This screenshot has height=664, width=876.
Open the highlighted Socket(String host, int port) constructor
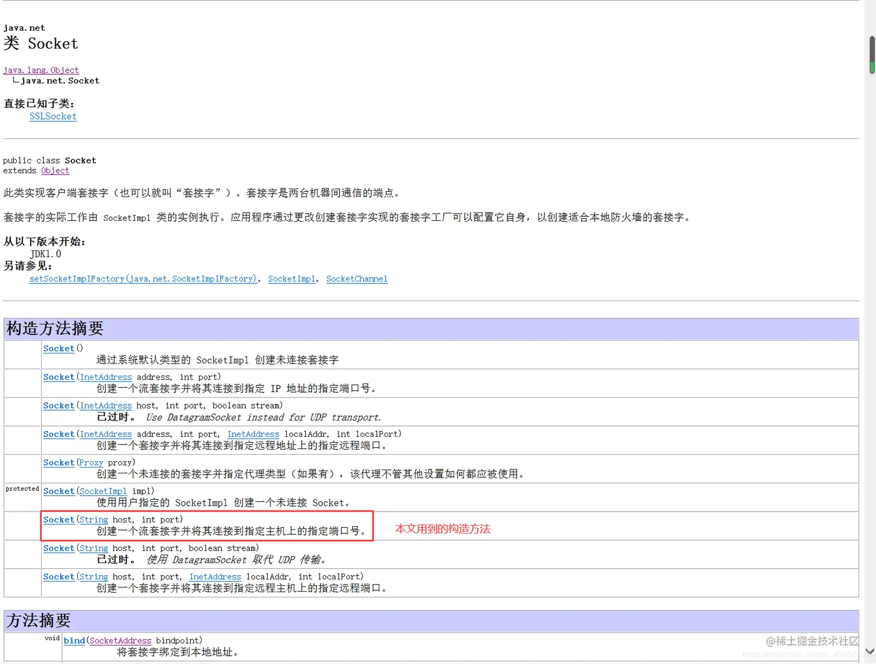pyautogui.click(x=58, y=519)
